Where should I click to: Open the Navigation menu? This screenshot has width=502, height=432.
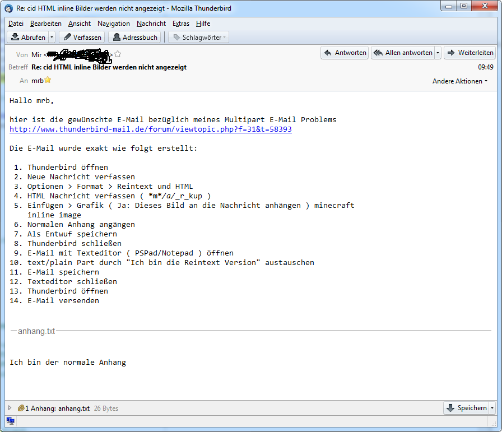pos(114,24)
